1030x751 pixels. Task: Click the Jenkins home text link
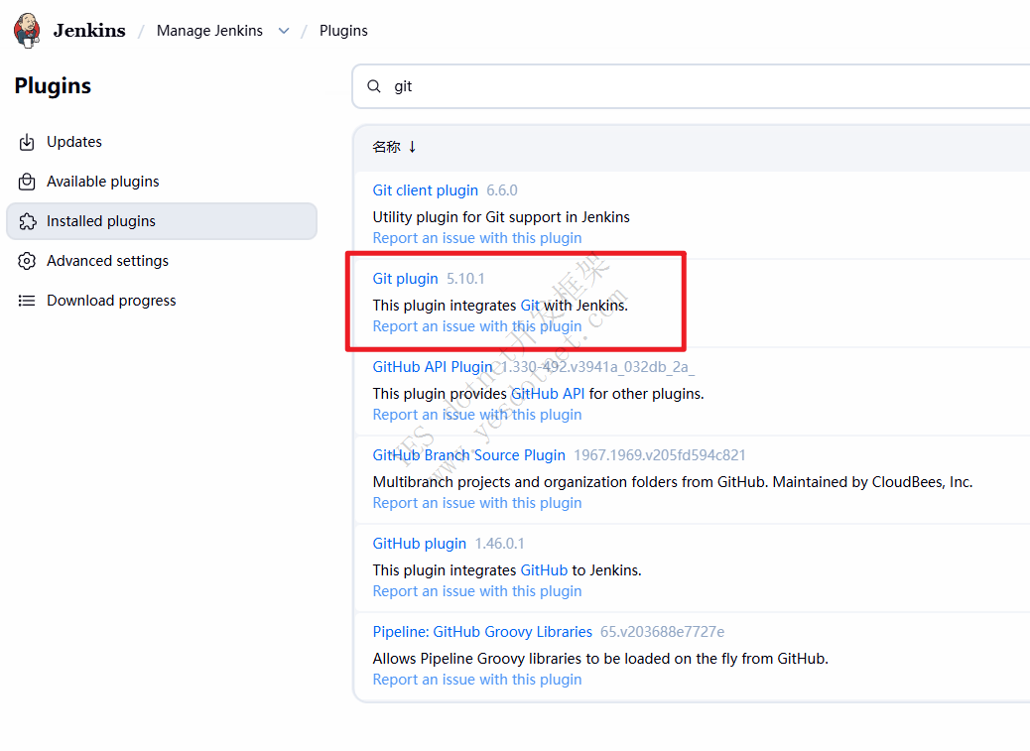(89, 30)
